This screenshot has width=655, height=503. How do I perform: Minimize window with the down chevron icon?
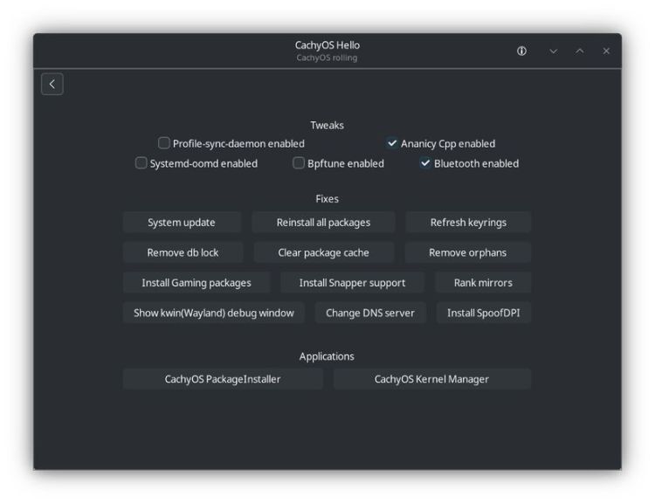pos(553,52)
